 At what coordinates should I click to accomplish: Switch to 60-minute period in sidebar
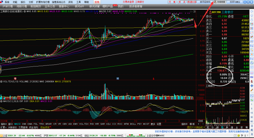point(252,121)
